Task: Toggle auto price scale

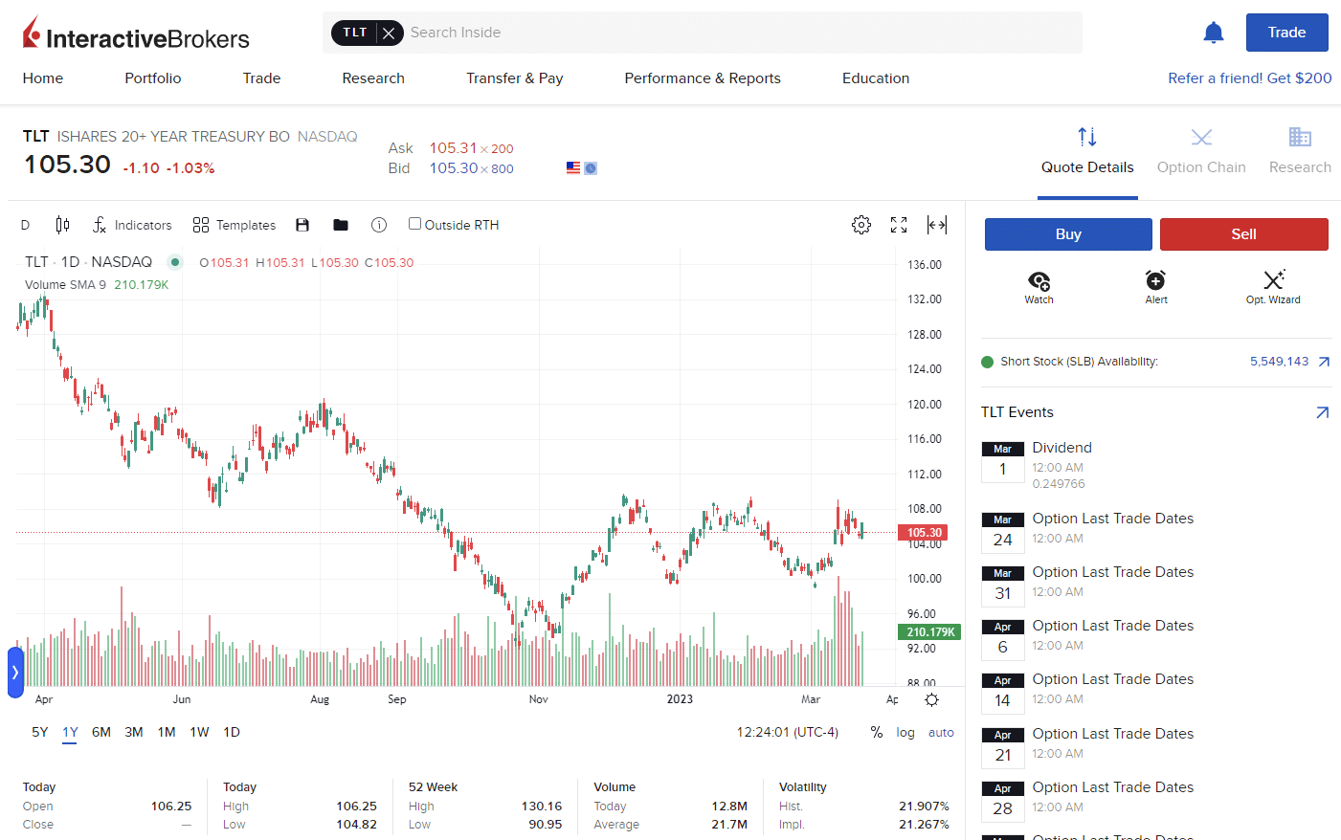Action: [x=941, y=733]
